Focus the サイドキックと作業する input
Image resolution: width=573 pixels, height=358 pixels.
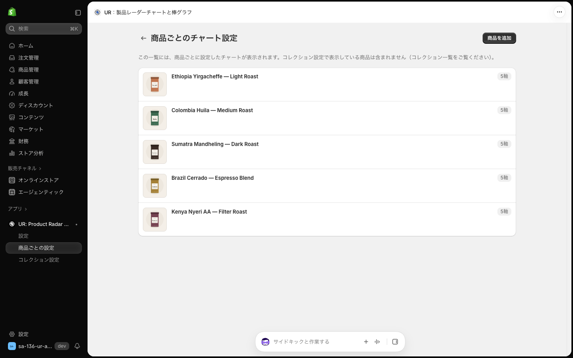pos(314,342)
